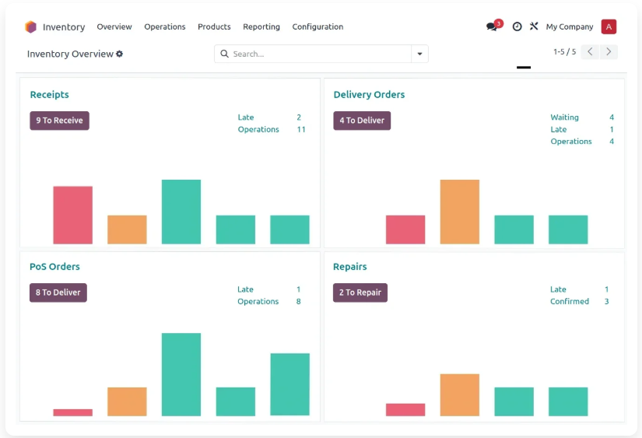Click the Odoo Inventory app logo
642x438 pixels.
pos(30,27)
